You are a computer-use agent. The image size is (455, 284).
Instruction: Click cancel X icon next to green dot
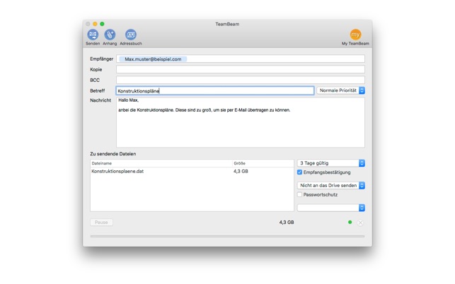click(x=360, y=223)
